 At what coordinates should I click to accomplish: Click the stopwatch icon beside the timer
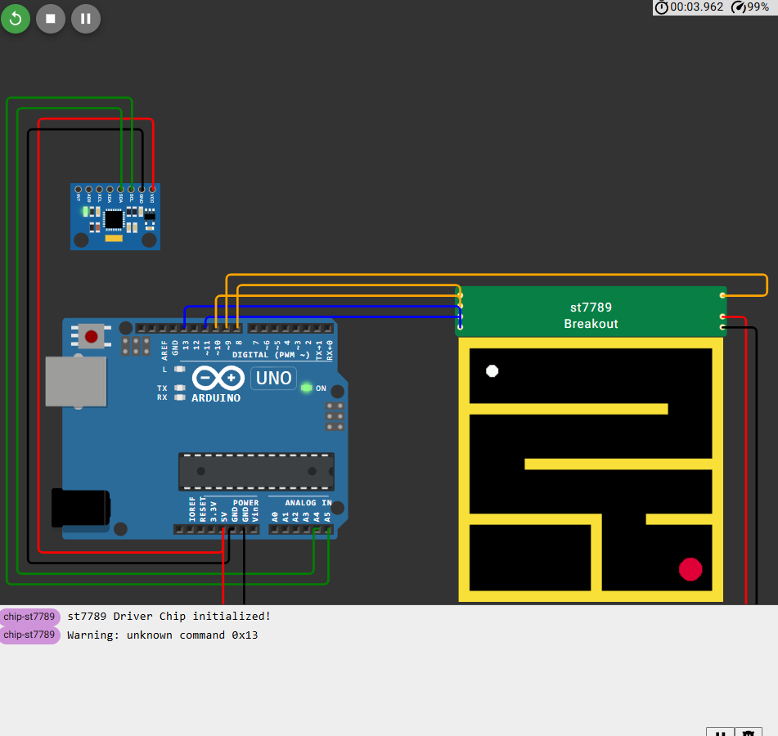661,7
